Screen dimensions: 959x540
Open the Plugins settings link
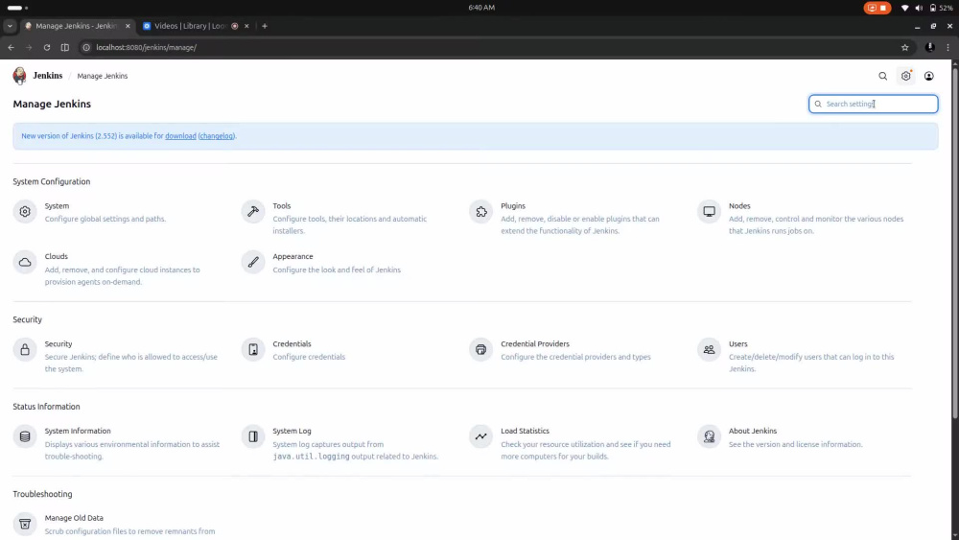[x=512, y=206]
